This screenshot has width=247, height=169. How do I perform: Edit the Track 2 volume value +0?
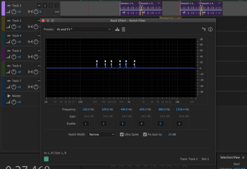pos(19,12)
